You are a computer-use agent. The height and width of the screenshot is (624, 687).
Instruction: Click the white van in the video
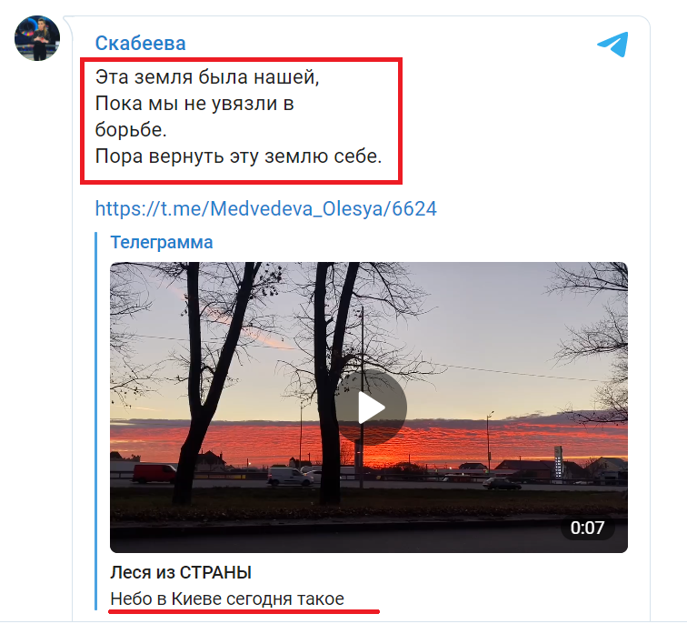tap(290, 477)
